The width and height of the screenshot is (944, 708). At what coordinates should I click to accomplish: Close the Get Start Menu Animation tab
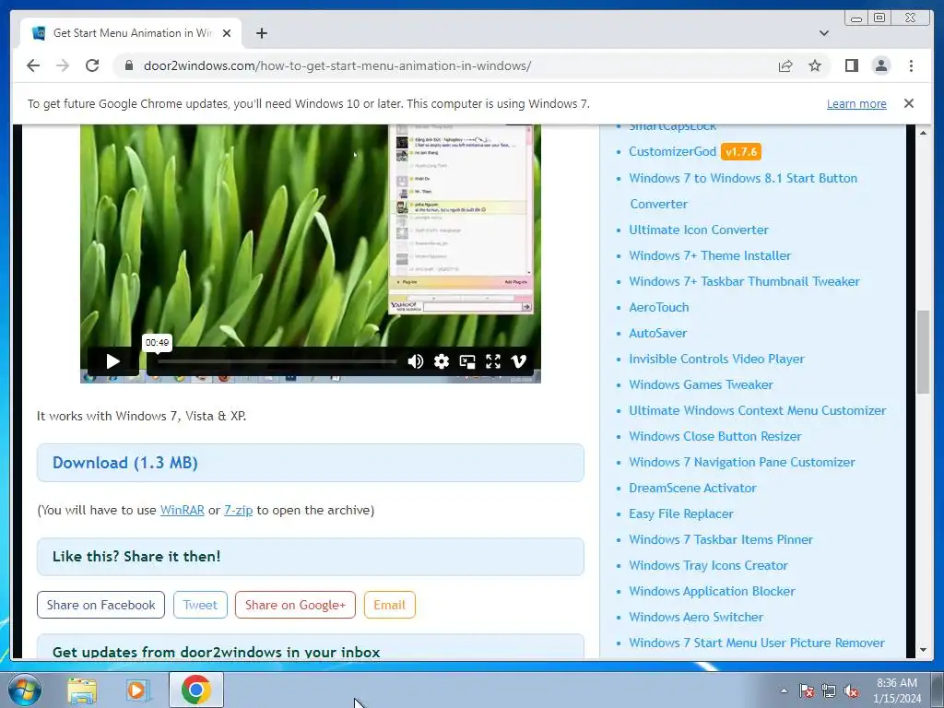point(227,33)
